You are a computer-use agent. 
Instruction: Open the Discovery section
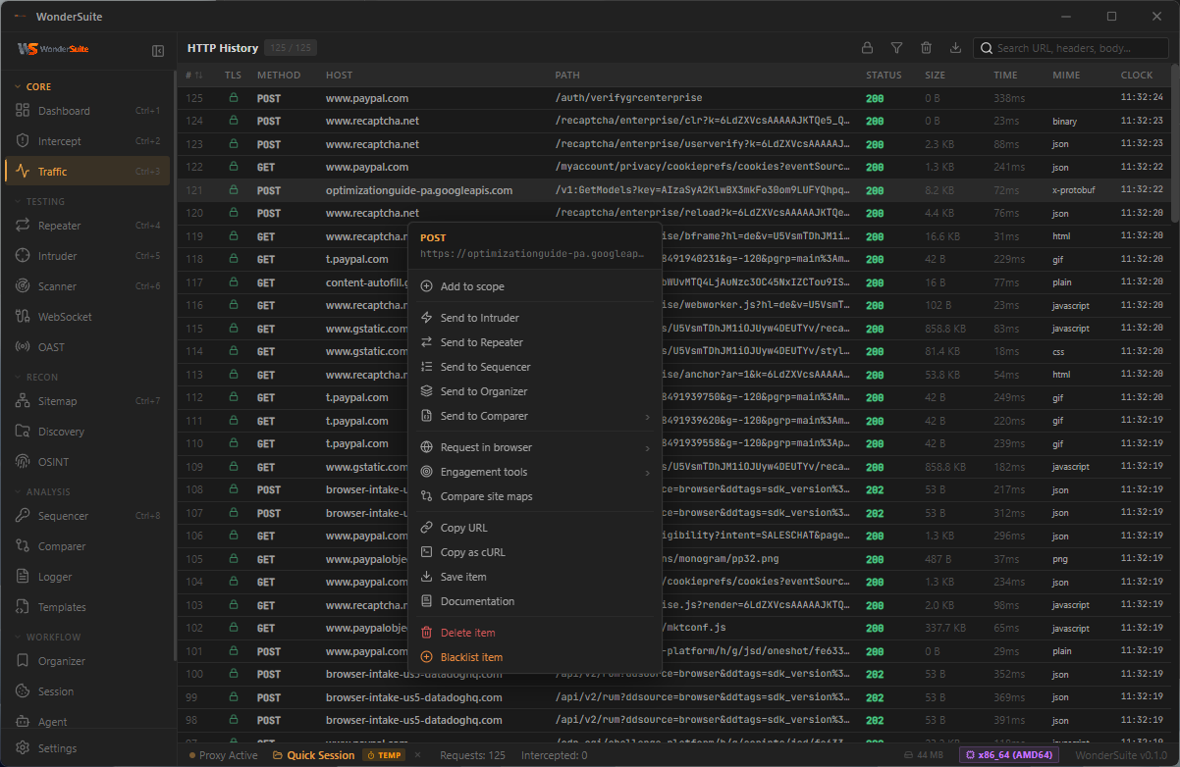(x=86, y=432)
